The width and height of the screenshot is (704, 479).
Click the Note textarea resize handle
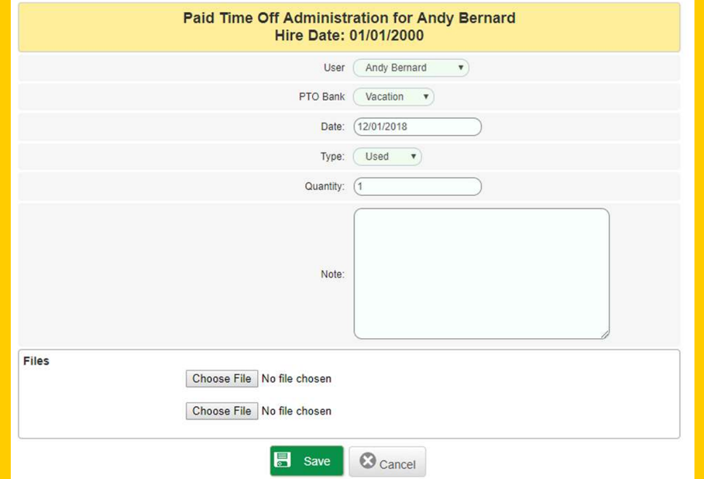(605, 334)
